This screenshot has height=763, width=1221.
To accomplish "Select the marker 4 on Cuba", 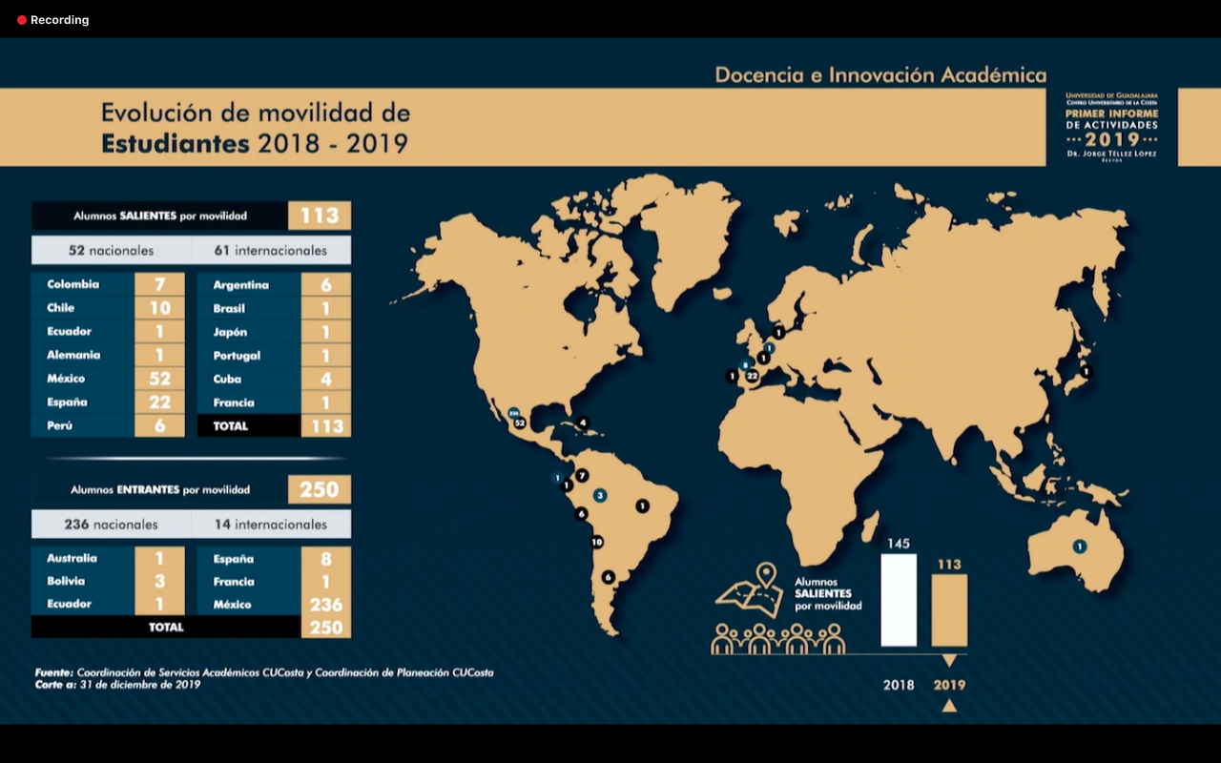I will click(582, 422).
